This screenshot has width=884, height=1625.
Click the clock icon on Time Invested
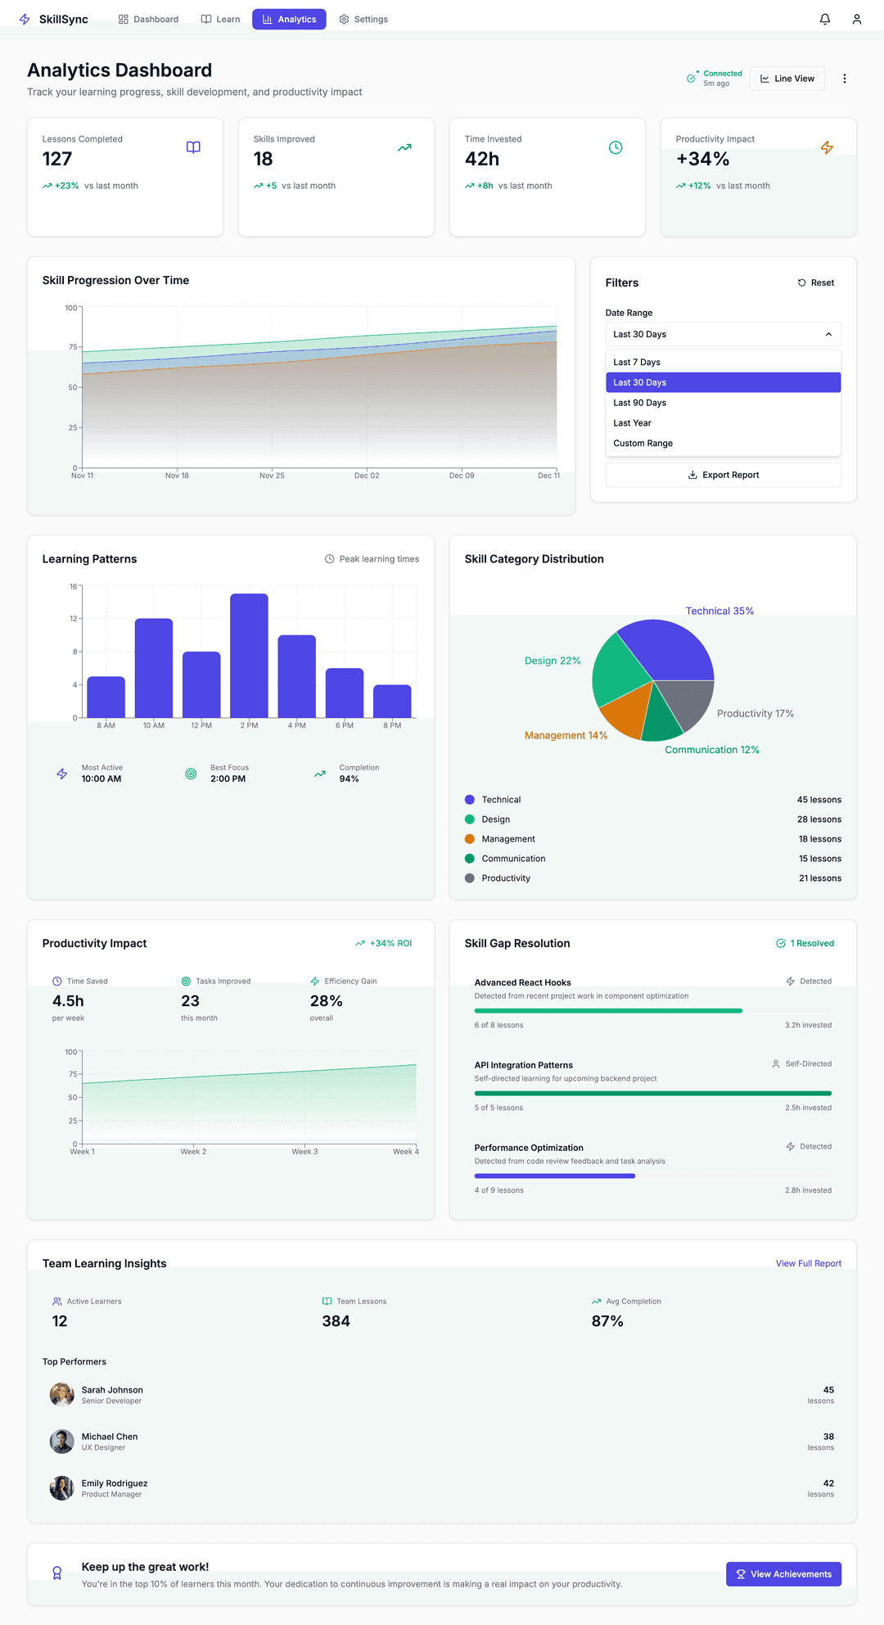616,147
